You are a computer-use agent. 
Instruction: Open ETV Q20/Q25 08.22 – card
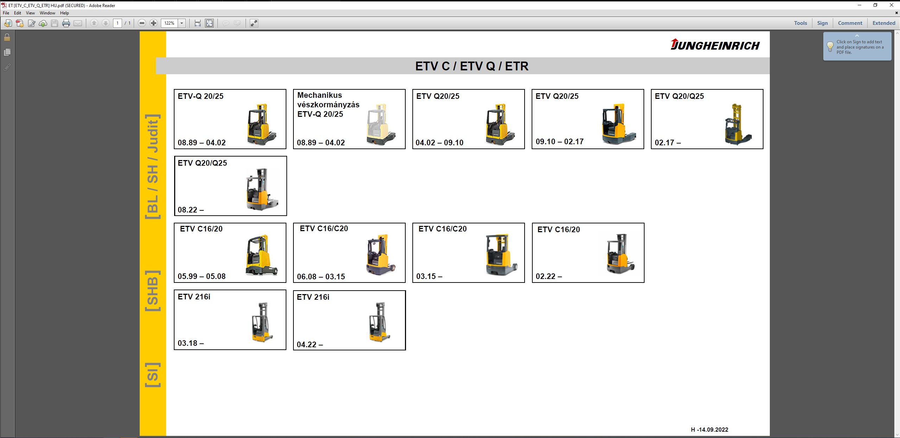tap(230, 186)
